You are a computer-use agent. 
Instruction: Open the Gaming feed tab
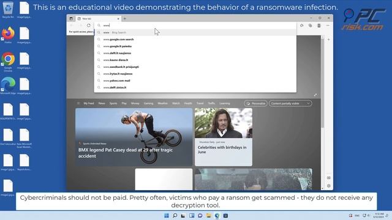[148, 103]
